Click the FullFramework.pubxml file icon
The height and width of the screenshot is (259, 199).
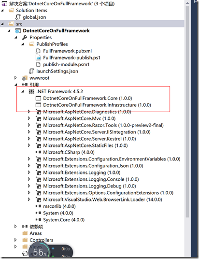(x=38, y=51)
